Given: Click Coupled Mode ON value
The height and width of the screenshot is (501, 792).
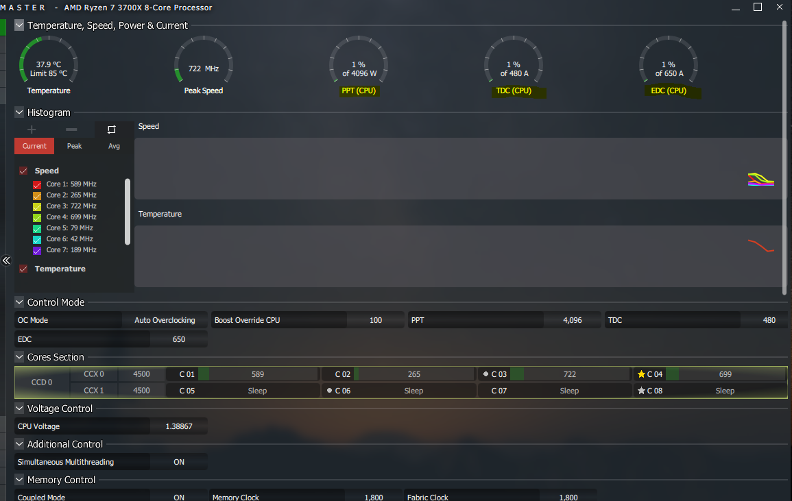Looking at the screenshot, I should pos(179,497).
